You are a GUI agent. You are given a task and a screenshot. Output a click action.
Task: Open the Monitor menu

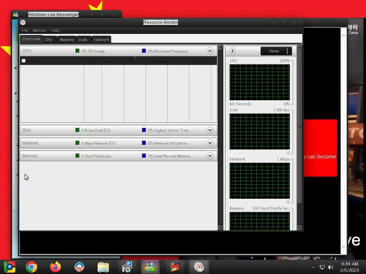[x=39, y=31]
